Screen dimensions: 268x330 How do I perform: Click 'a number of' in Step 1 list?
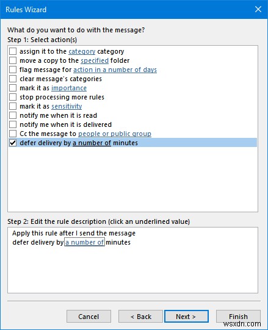click(x=92, y=143)
